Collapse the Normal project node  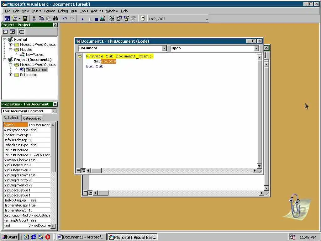4,40
